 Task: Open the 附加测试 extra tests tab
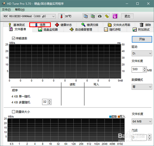coord(141,30)
